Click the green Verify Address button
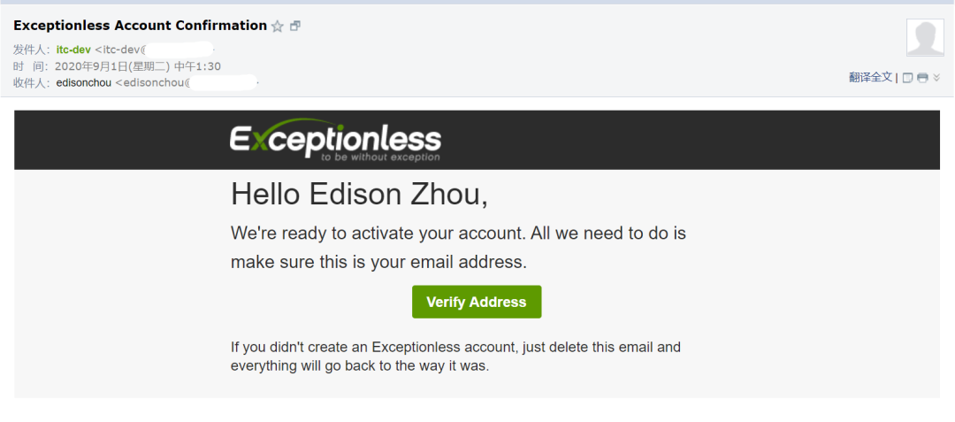The image size is (955, 422). pyautogui.click(x=477, y=302)
